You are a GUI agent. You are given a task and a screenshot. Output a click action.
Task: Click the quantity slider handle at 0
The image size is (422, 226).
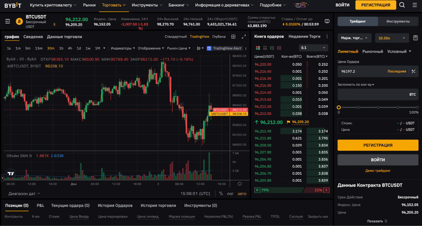coord(339,107)
